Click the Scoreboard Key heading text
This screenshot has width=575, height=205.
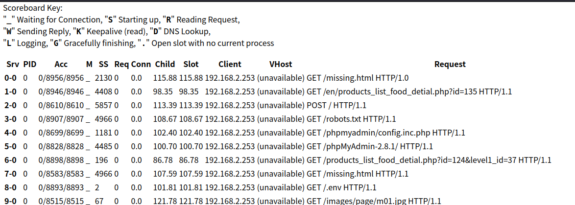[x=33, y=8]
